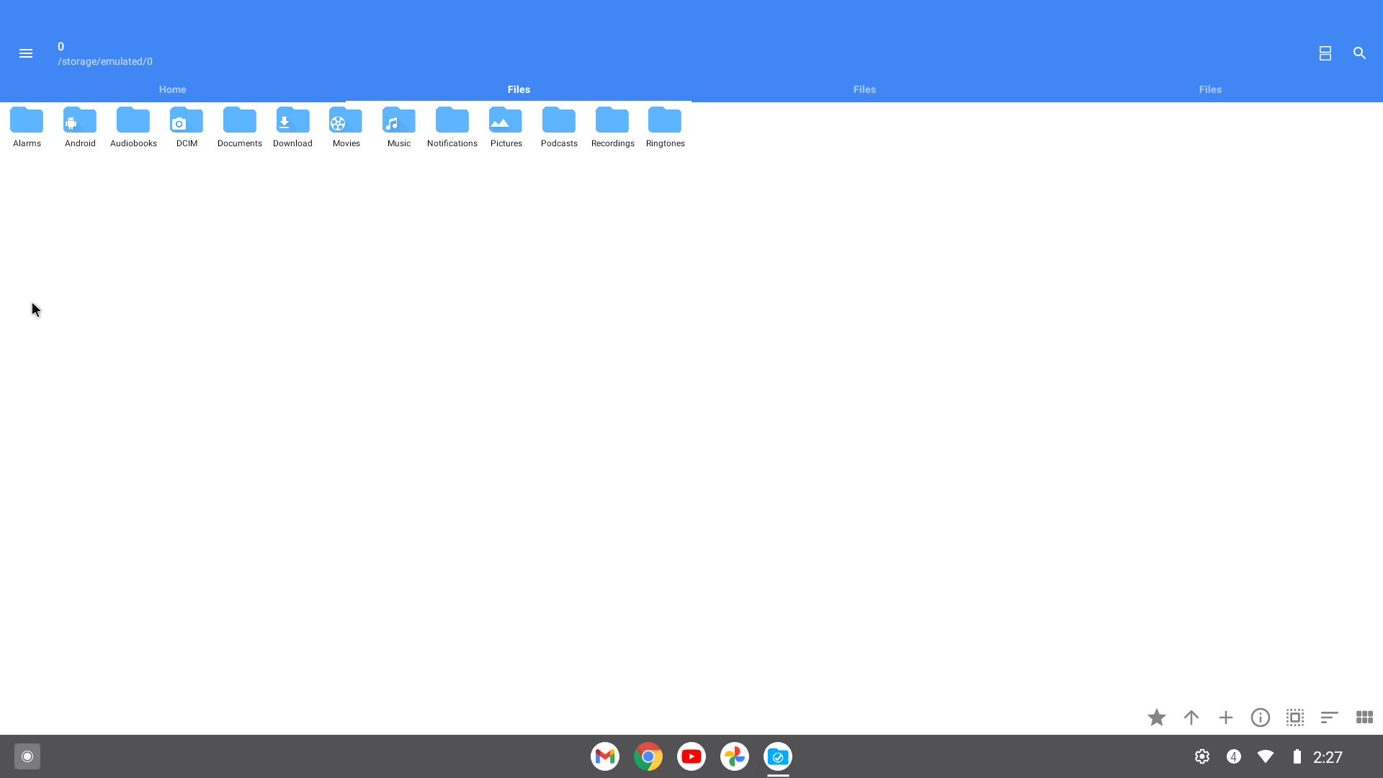
Task: Open the DCIM camera folder
Action: (x=187, y=127)
